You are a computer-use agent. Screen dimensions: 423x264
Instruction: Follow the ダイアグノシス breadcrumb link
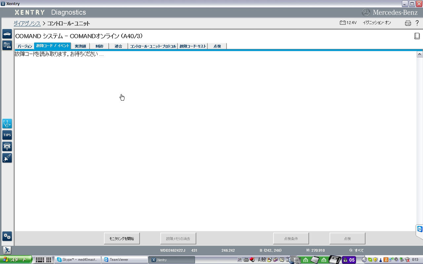[x=27, y=23]
